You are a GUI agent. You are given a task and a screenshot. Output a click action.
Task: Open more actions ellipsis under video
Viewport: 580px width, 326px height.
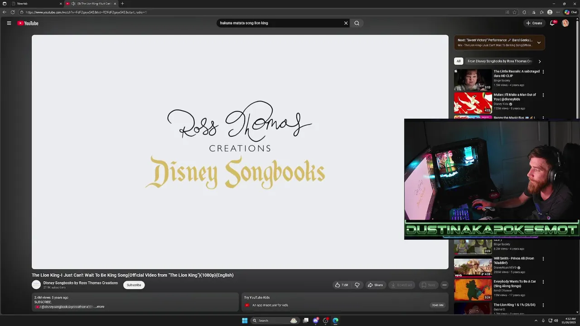pos(445,285)
